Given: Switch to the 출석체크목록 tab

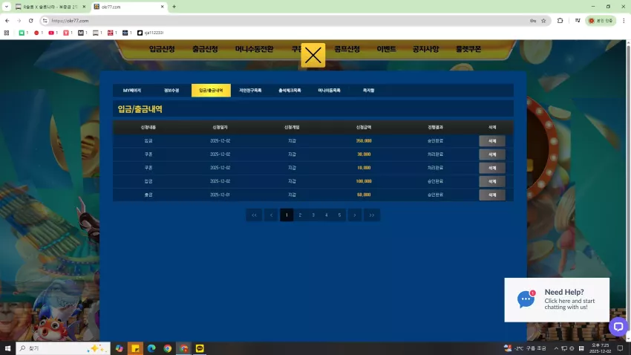Looking at the screenshot, I should click(x=290, y=91).
